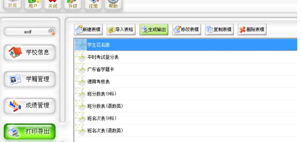Select the 班分数表(语数英) template row

pos(186,106)
